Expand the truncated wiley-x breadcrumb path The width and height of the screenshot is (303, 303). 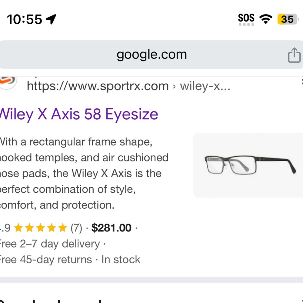(x=205, y=86)
